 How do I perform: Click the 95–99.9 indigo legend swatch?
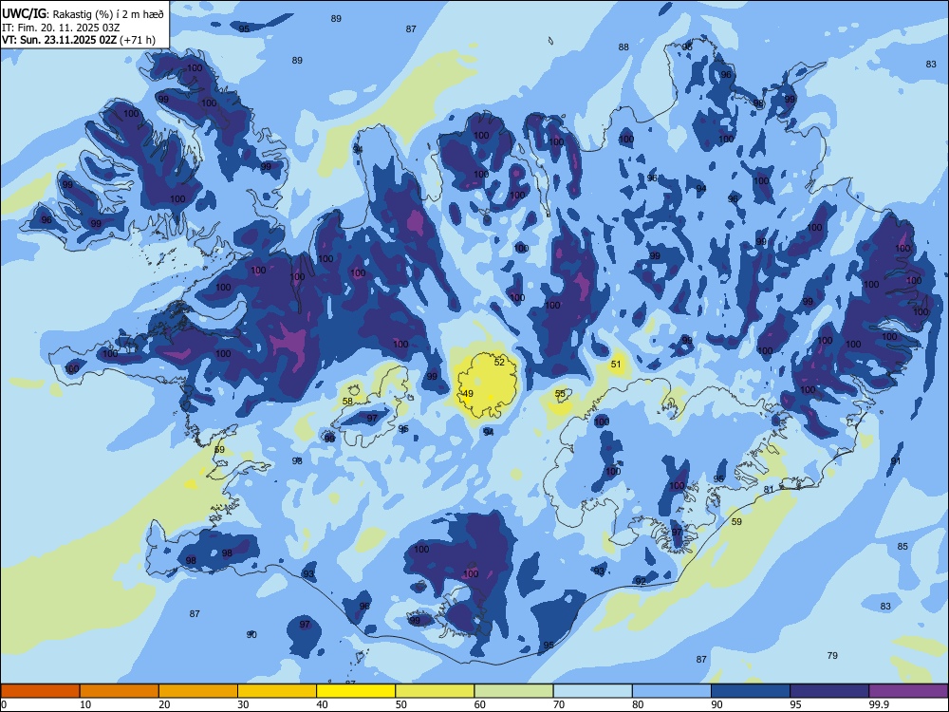click(x=829, y=691)
